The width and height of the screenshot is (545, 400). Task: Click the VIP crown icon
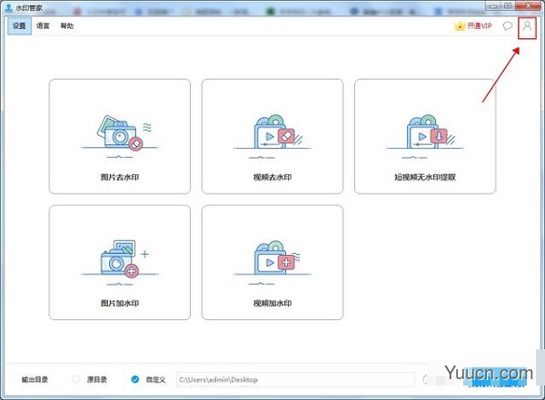(x=460, y=26)
